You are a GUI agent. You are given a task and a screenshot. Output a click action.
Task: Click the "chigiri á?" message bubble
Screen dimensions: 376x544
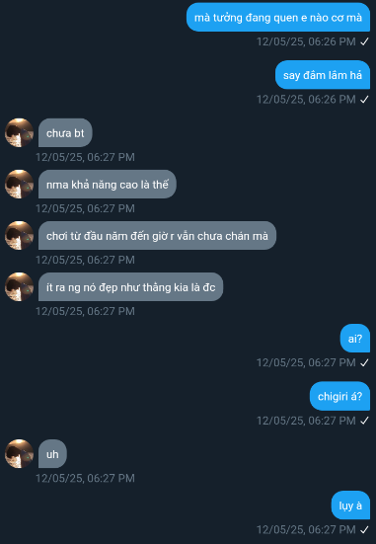(x=339, y=396)
